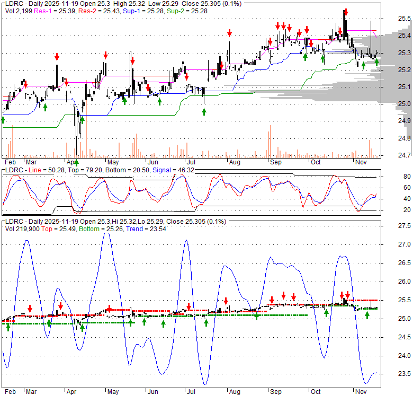Click the 27.5 value on the bottom panel axis
This screenshot has height=395, width=413.
(x=403, y=226)
